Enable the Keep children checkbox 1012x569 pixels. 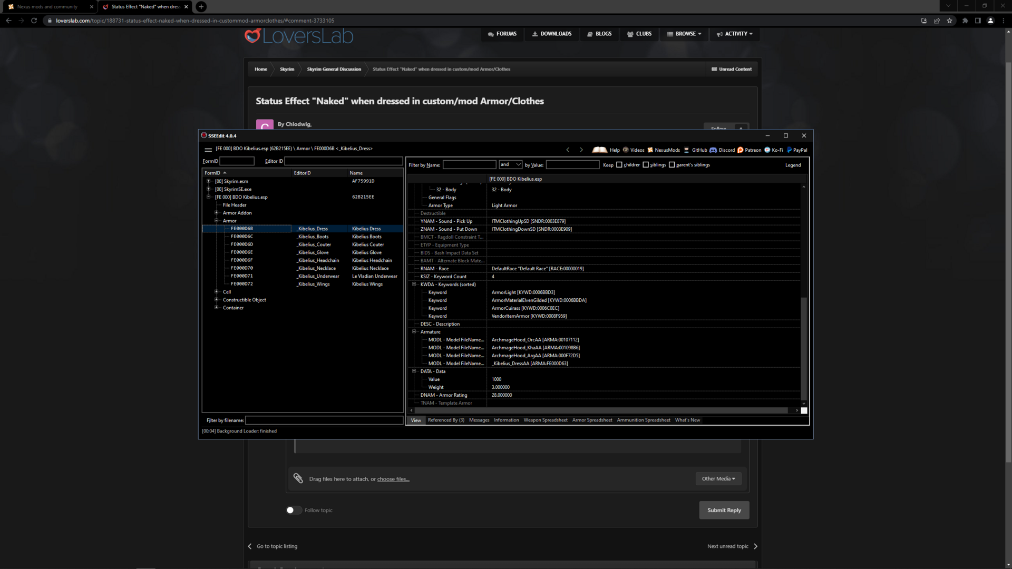[619, 165]
